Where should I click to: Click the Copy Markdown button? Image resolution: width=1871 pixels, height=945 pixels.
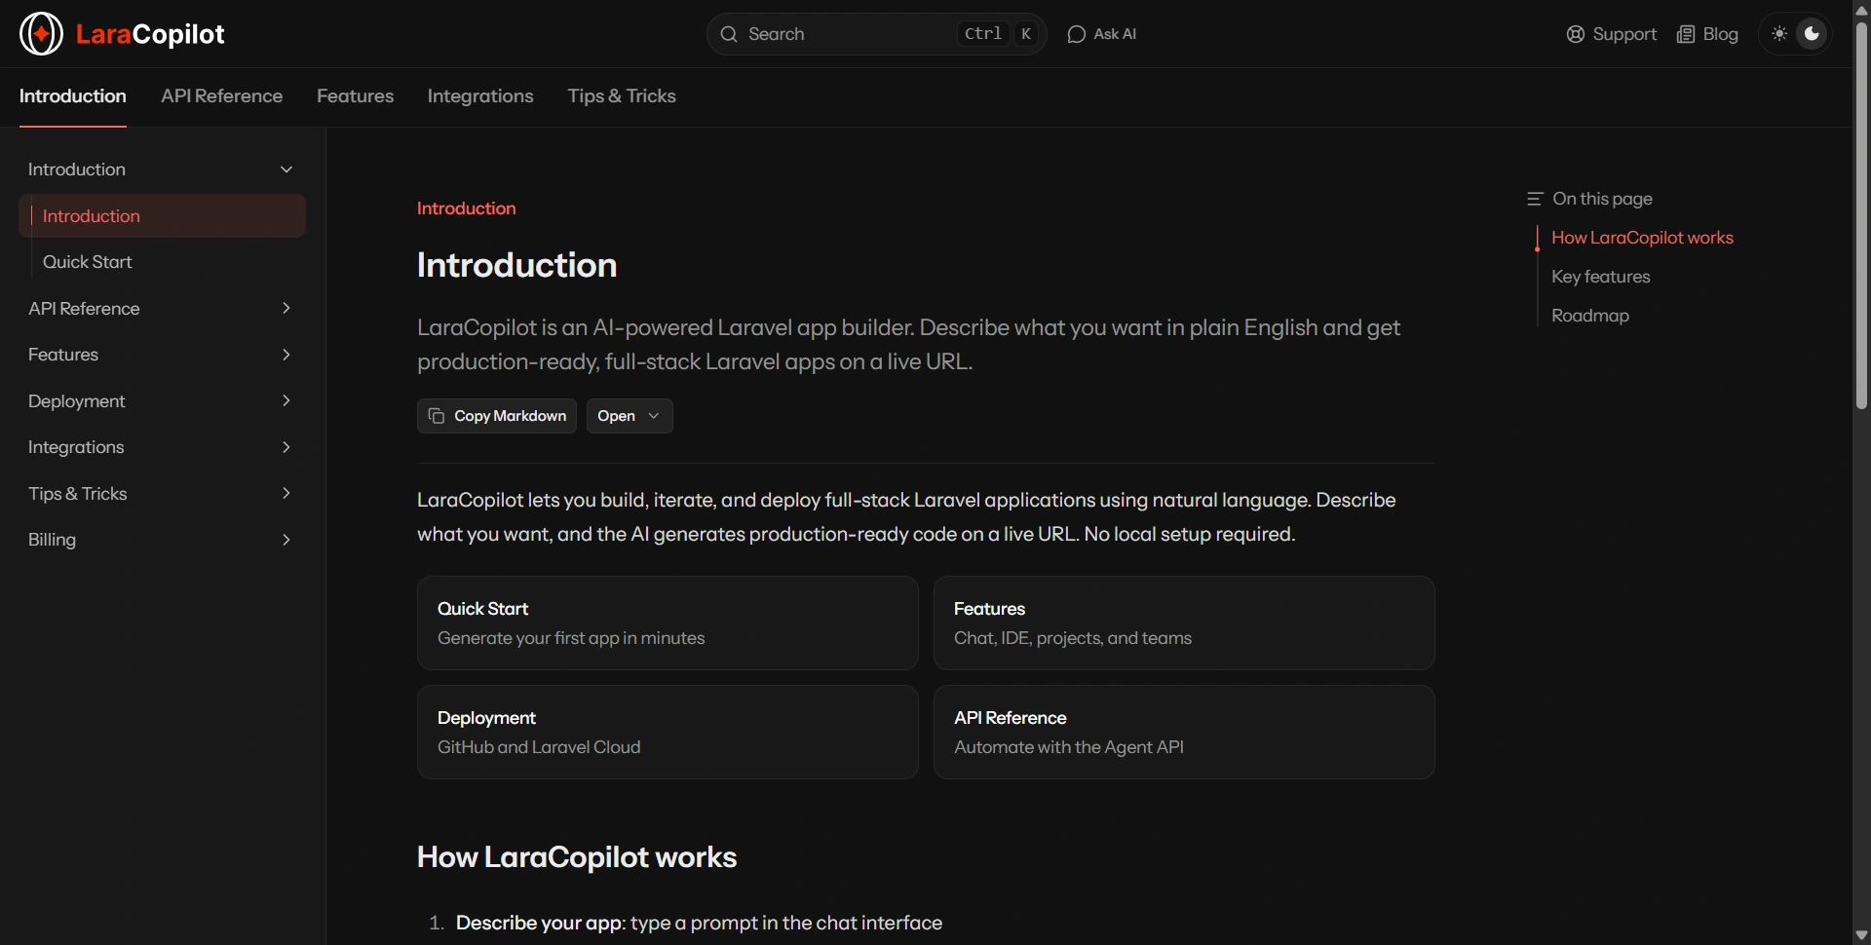[497, 416]
